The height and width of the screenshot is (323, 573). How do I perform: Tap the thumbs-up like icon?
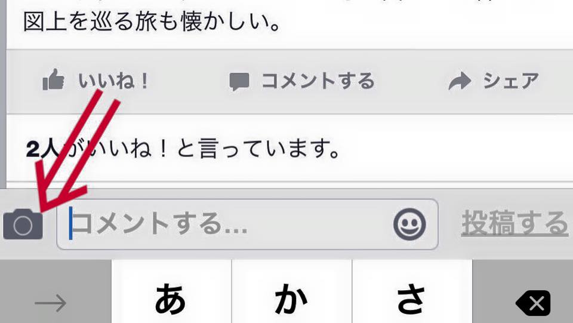click(x=54, y=79)
